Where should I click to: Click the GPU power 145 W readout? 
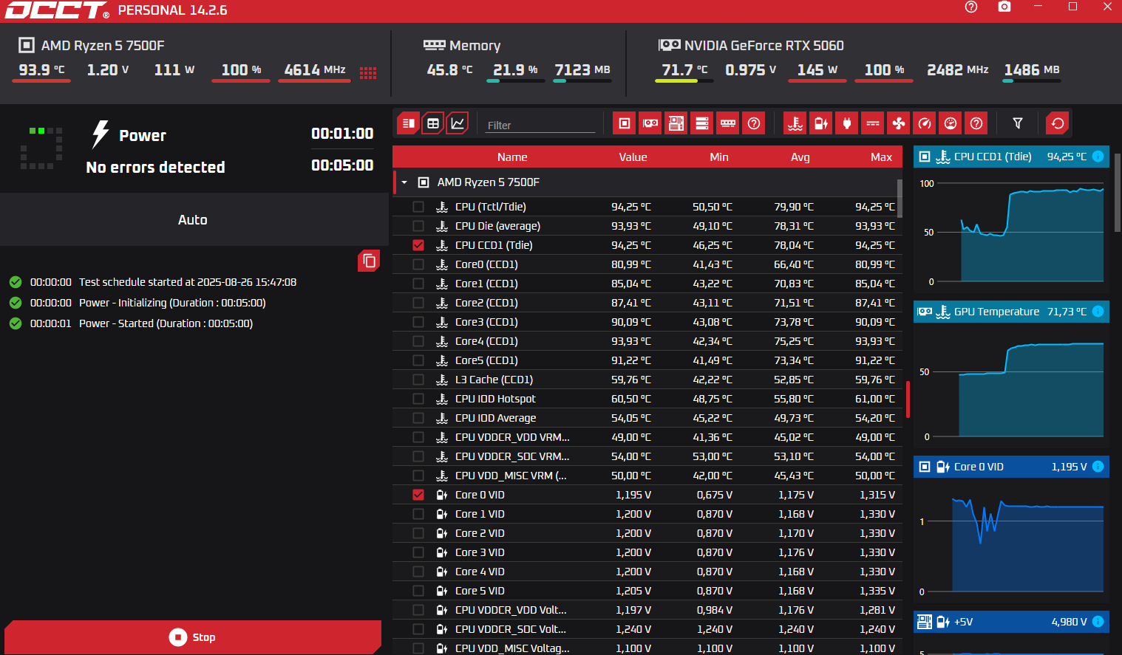click(817, 70)
